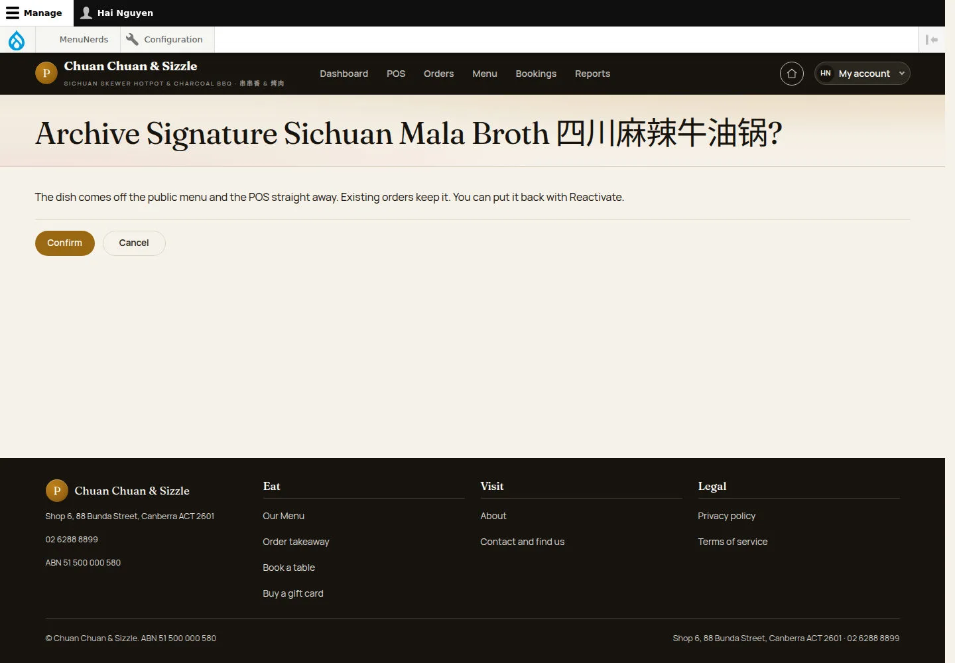Open the Orders nav item
This screenshot has height=663, width=955.
[x=439, y=74]
